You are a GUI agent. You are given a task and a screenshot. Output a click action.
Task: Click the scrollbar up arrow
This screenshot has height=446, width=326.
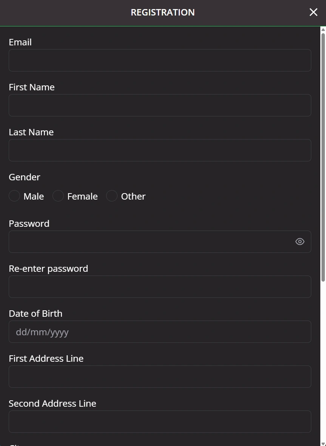(323, 29)
